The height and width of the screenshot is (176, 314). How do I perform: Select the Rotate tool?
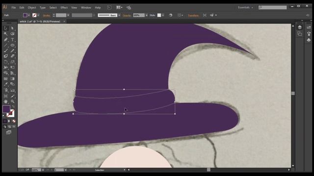[5, 62]
